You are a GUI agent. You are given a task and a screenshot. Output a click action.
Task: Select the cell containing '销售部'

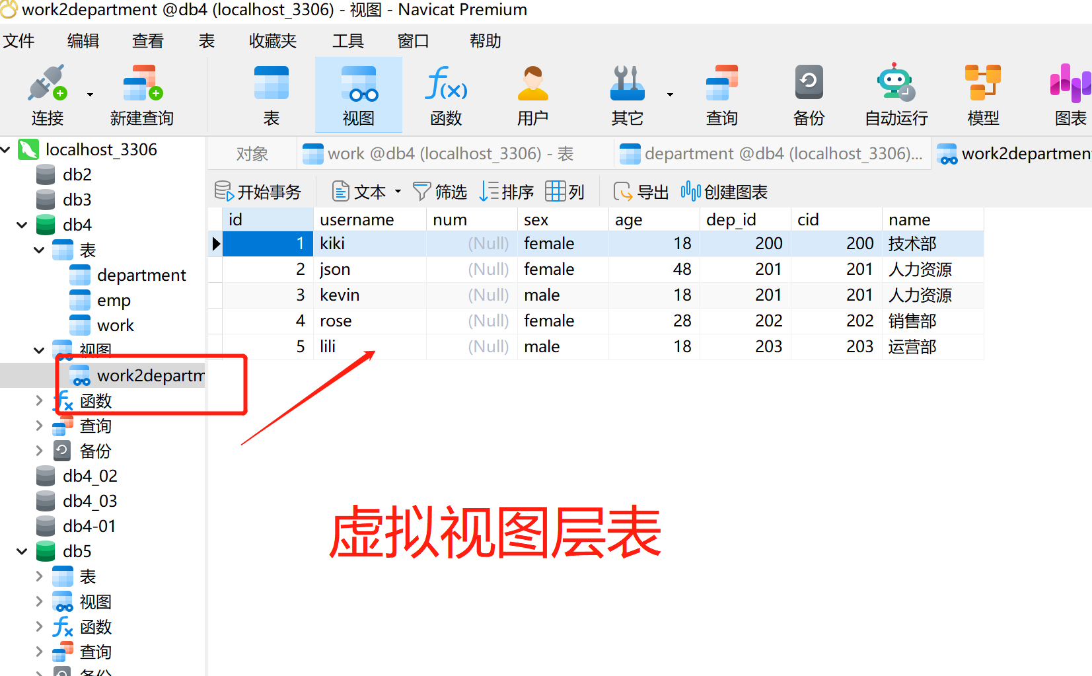pos(933,320)
